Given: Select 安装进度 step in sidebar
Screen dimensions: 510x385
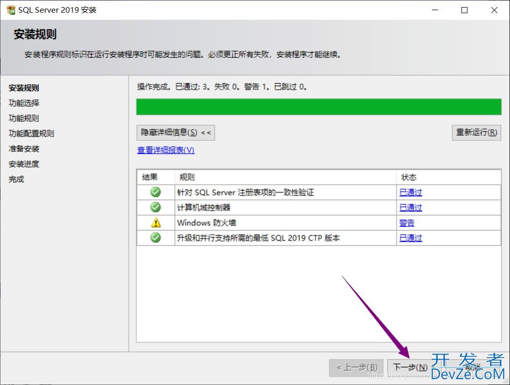Looking at the screenshot, I should pyautogui.click(x=24, y=164).
